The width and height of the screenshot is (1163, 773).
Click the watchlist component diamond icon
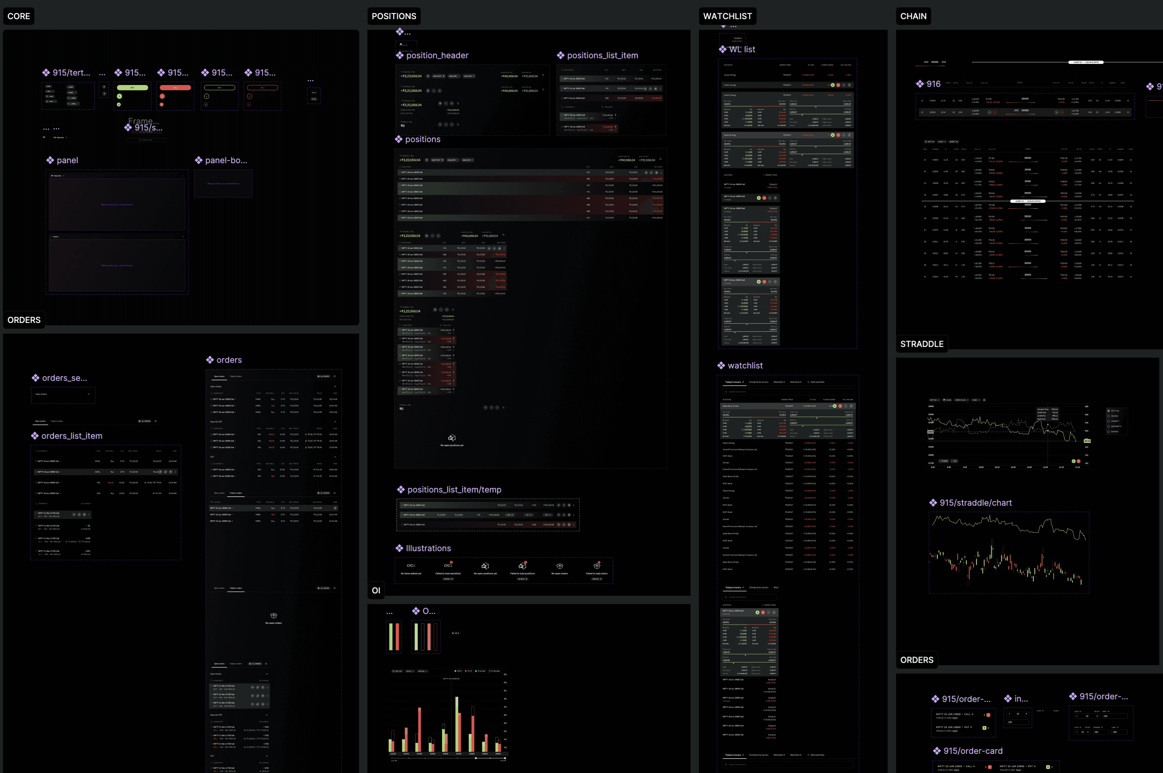pos(721,365)
